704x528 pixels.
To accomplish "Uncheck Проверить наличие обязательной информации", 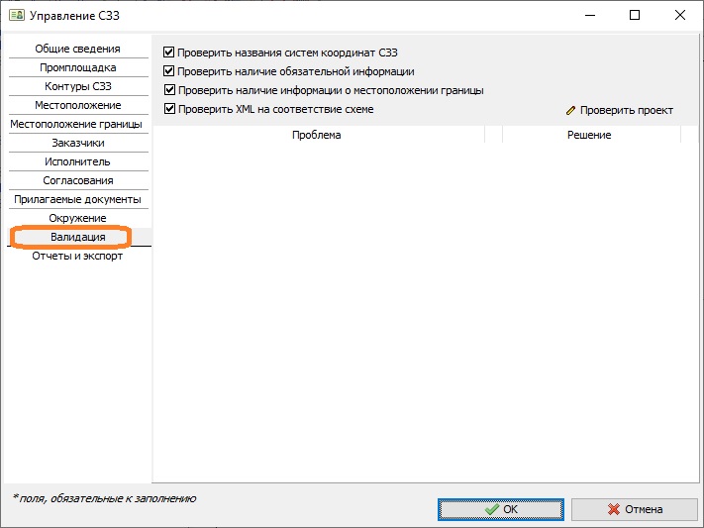I will (x=168, y=71).
